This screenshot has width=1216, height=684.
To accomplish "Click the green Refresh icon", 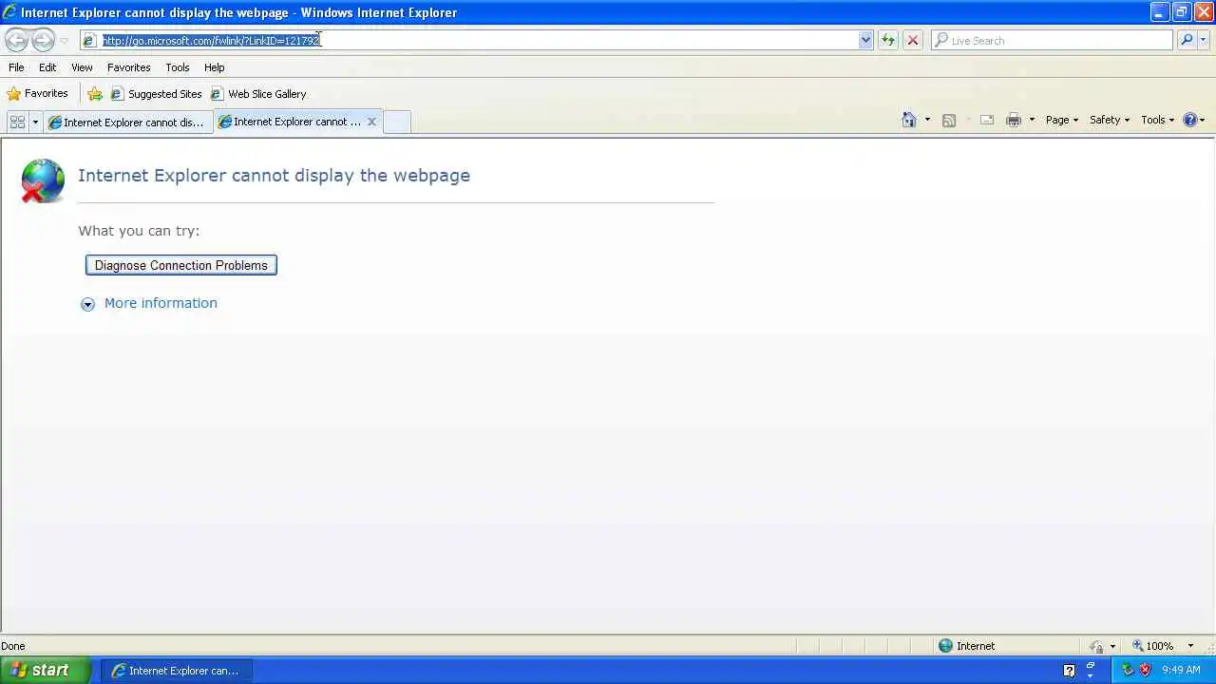I will [x=888, y=41].
